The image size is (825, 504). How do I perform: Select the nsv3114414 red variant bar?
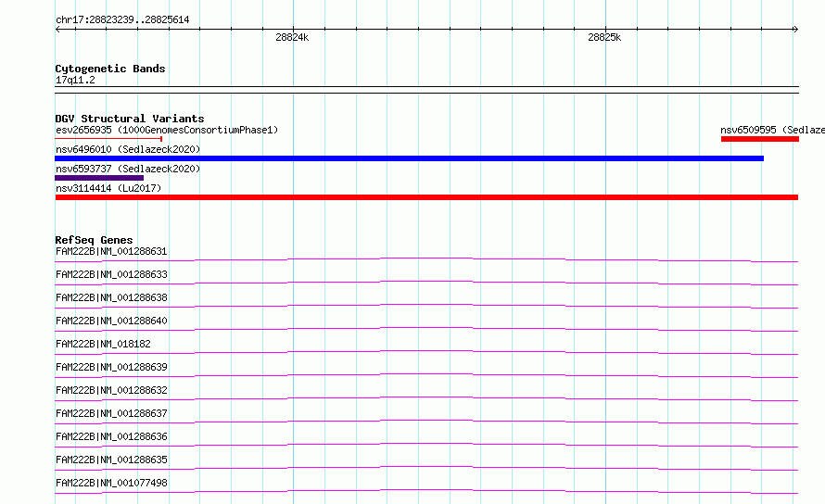pyautogui.click(x=426, y=197)
